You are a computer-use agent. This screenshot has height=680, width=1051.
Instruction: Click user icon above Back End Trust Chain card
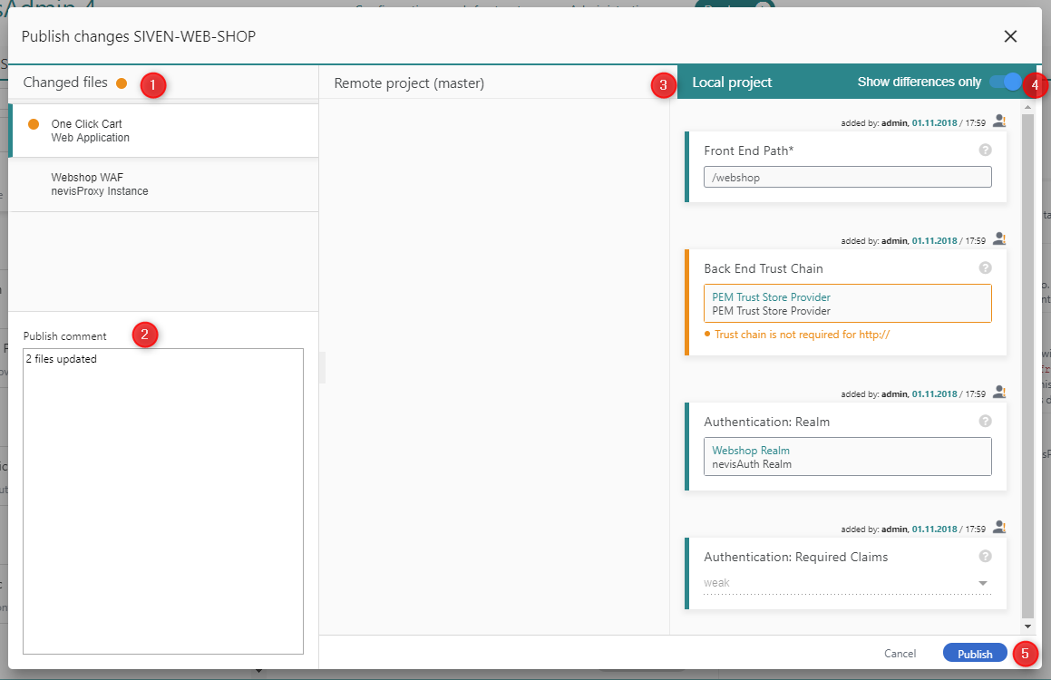999,239
